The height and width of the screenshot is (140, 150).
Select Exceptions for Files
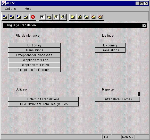34,60
